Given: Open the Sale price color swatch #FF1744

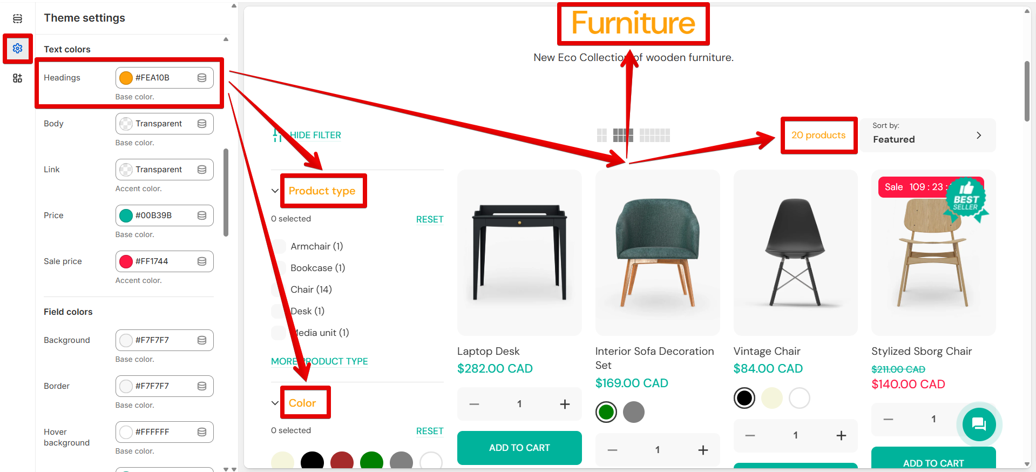Looking at the screenshot, I should 126,261.
